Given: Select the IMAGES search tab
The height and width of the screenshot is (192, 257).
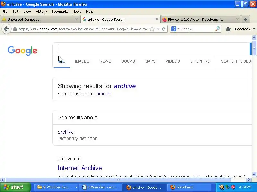Looking at the screenshot, I should [x=82, y=61].
